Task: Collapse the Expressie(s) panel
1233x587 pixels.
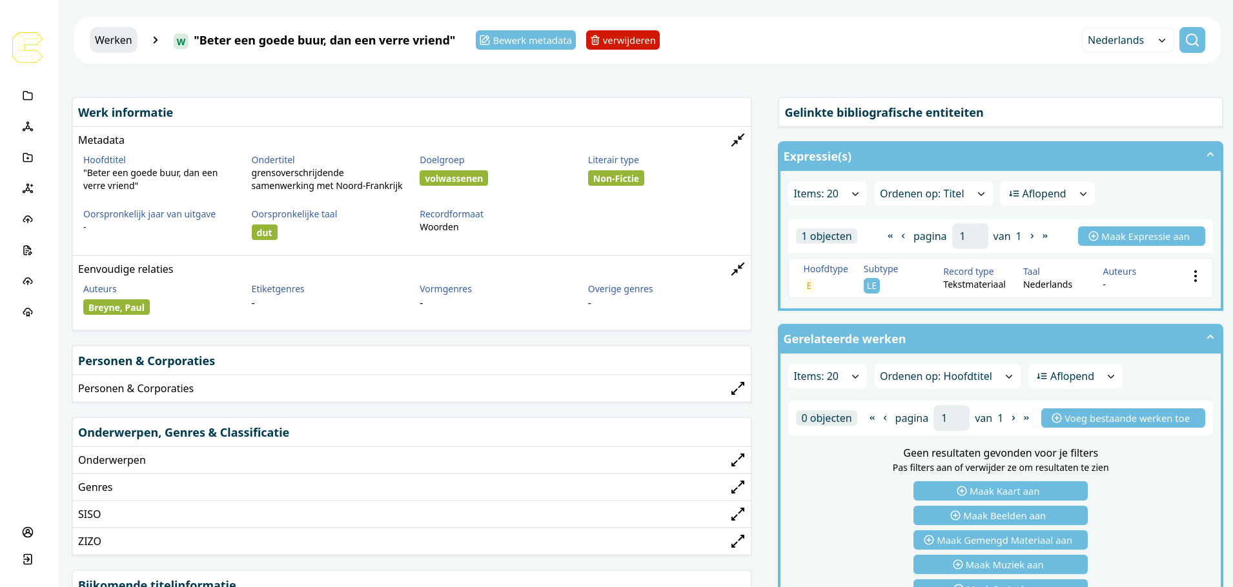Action: (1210, 155)
